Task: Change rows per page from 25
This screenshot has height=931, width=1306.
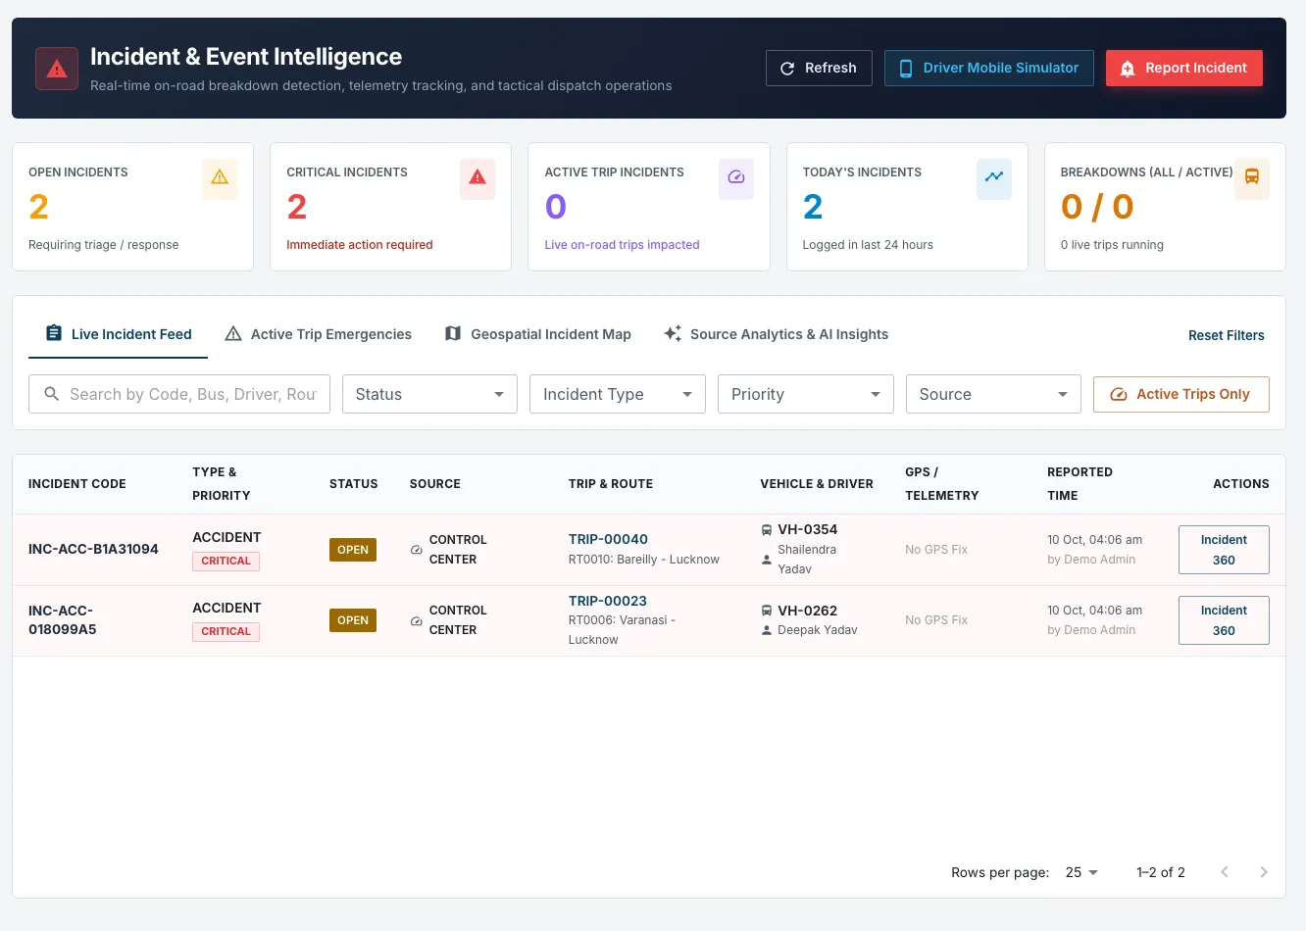Action: coord(1082,872)
